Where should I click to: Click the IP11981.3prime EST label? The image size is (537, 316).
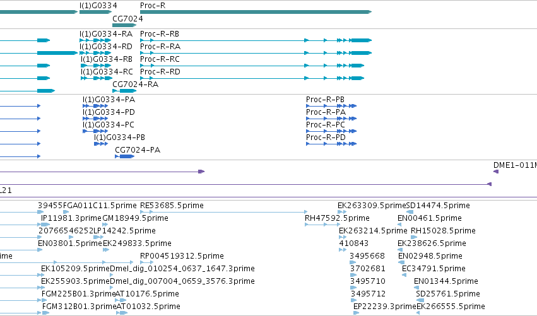(71, 218)
